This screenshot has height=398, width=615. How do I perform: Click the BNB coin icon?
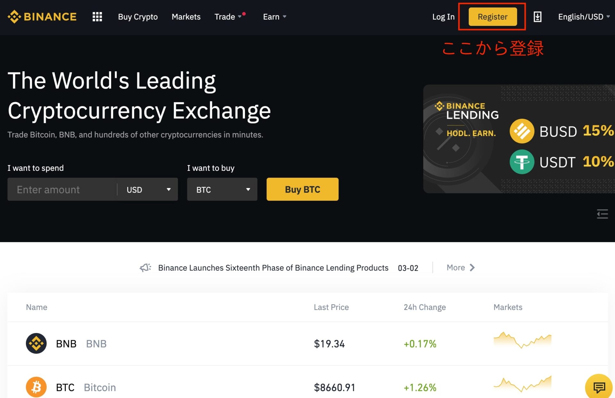pos(36,343)
